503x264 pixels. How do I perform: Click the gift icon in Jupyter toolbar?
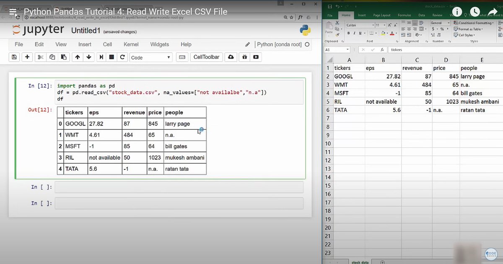[x=244, y=57]
